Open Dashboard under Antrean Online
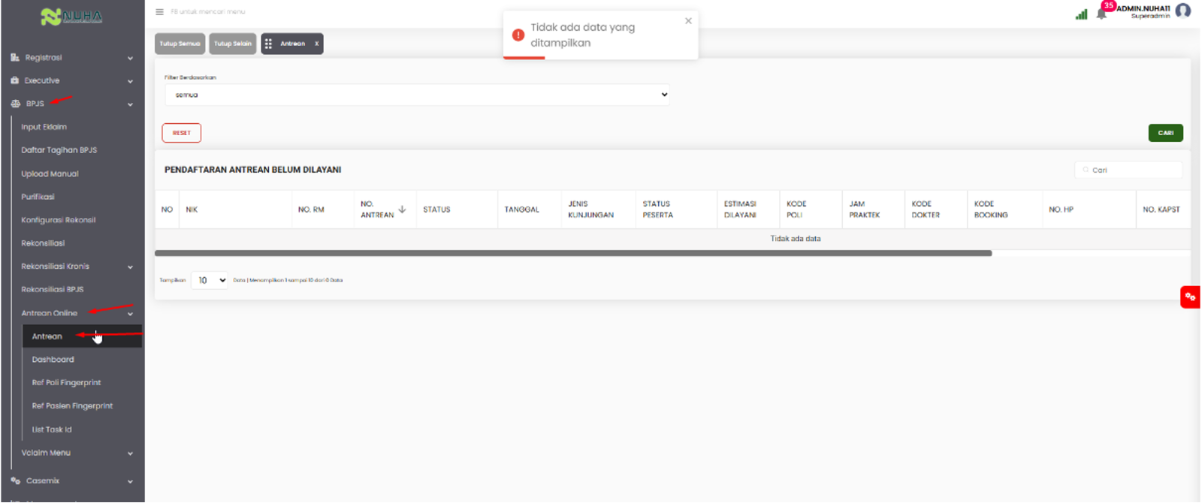This screenshot has width=1202, height=503. pos(53,360)
